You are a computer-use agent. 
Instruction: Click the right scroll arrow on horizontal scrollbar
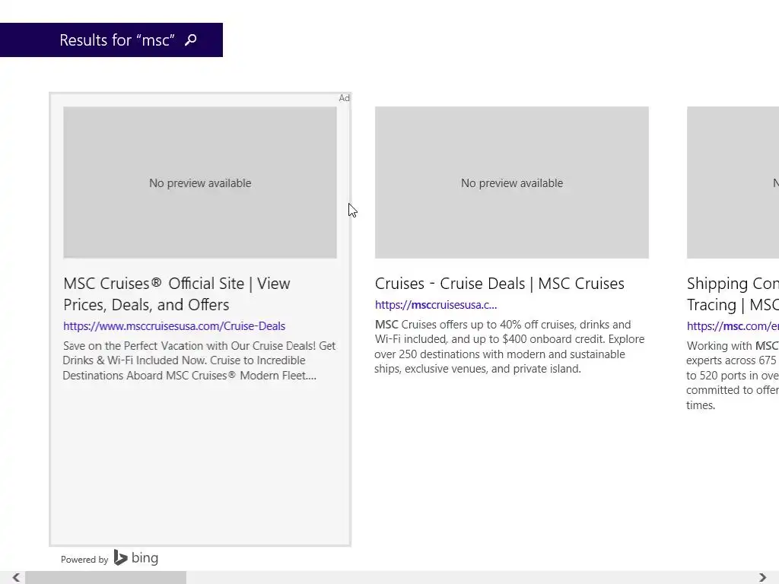click(762, 578)
